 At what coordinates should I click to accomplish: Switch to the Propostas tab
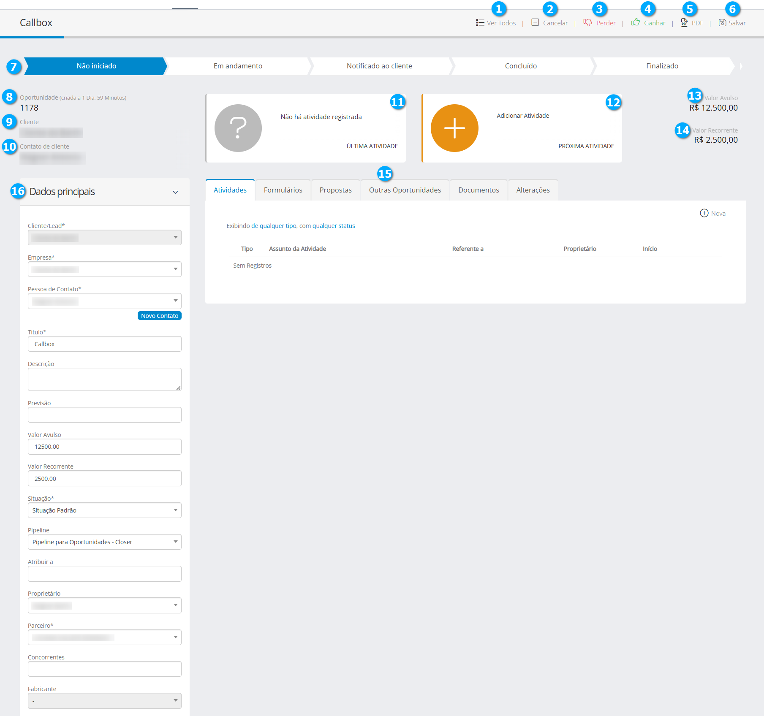[x=335, y=190]
